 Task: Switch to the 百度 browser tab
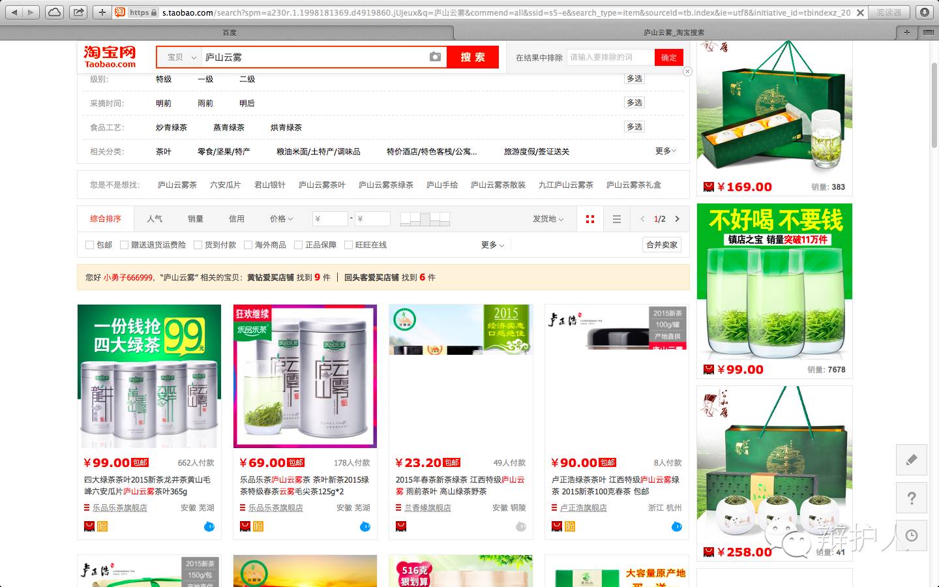tap(230, 32)
